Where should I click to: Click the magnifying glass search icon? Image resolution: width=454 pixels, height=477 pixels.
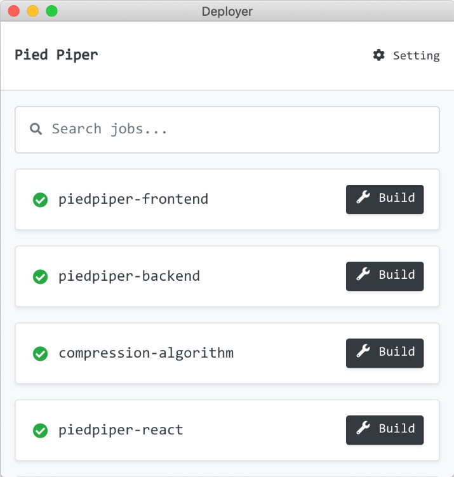pos(36,129)
